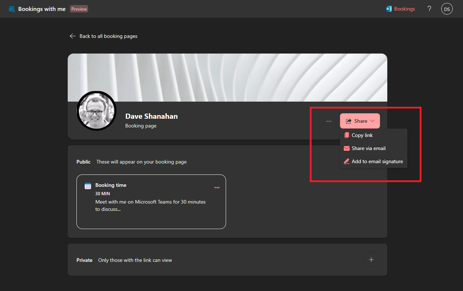The image size is (463, 291).
Task: Click the banner cover image
Action: click(227, 78)
